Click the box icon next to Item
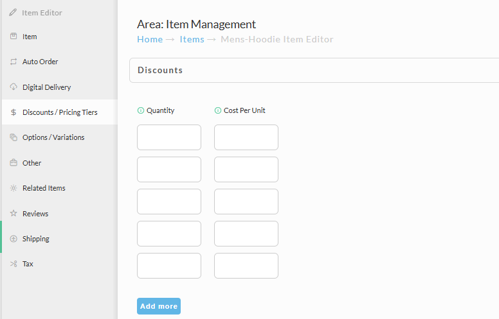This screenshot has height=319, width=499. pos(14,36)
